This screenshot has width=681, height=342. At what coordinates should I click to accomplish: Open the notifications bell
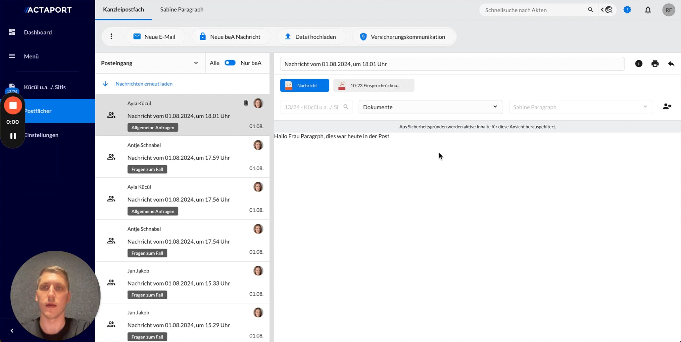pos(648,10)
